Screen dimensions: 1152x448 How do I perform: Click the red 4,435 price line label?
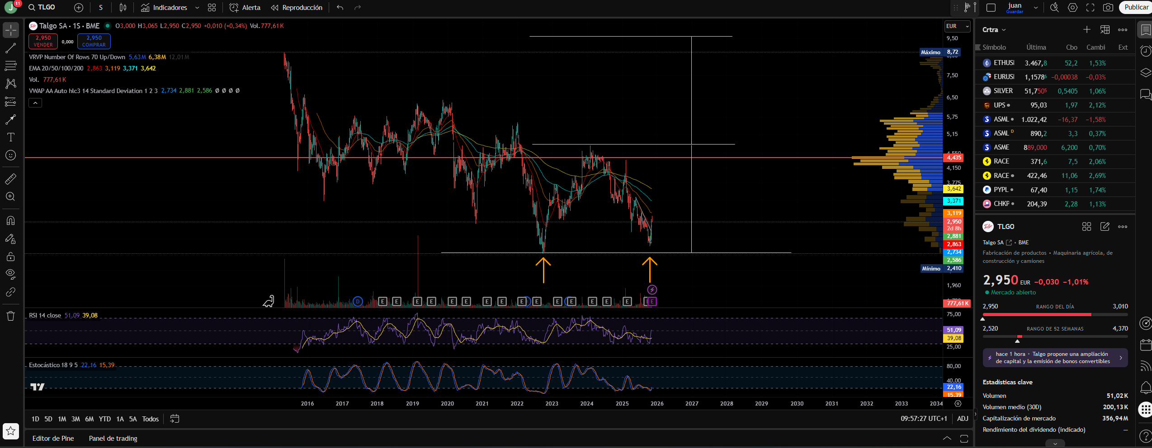coord(954,158)
